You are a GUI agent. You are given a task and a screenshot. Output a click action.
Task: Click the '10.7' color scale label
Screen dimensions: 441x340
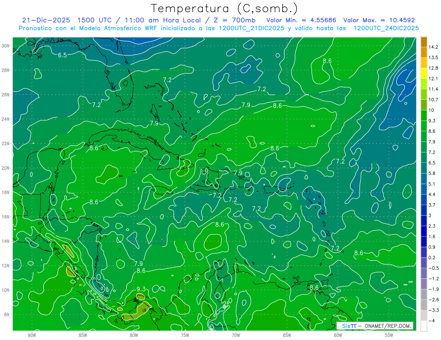tap(433, 100)
